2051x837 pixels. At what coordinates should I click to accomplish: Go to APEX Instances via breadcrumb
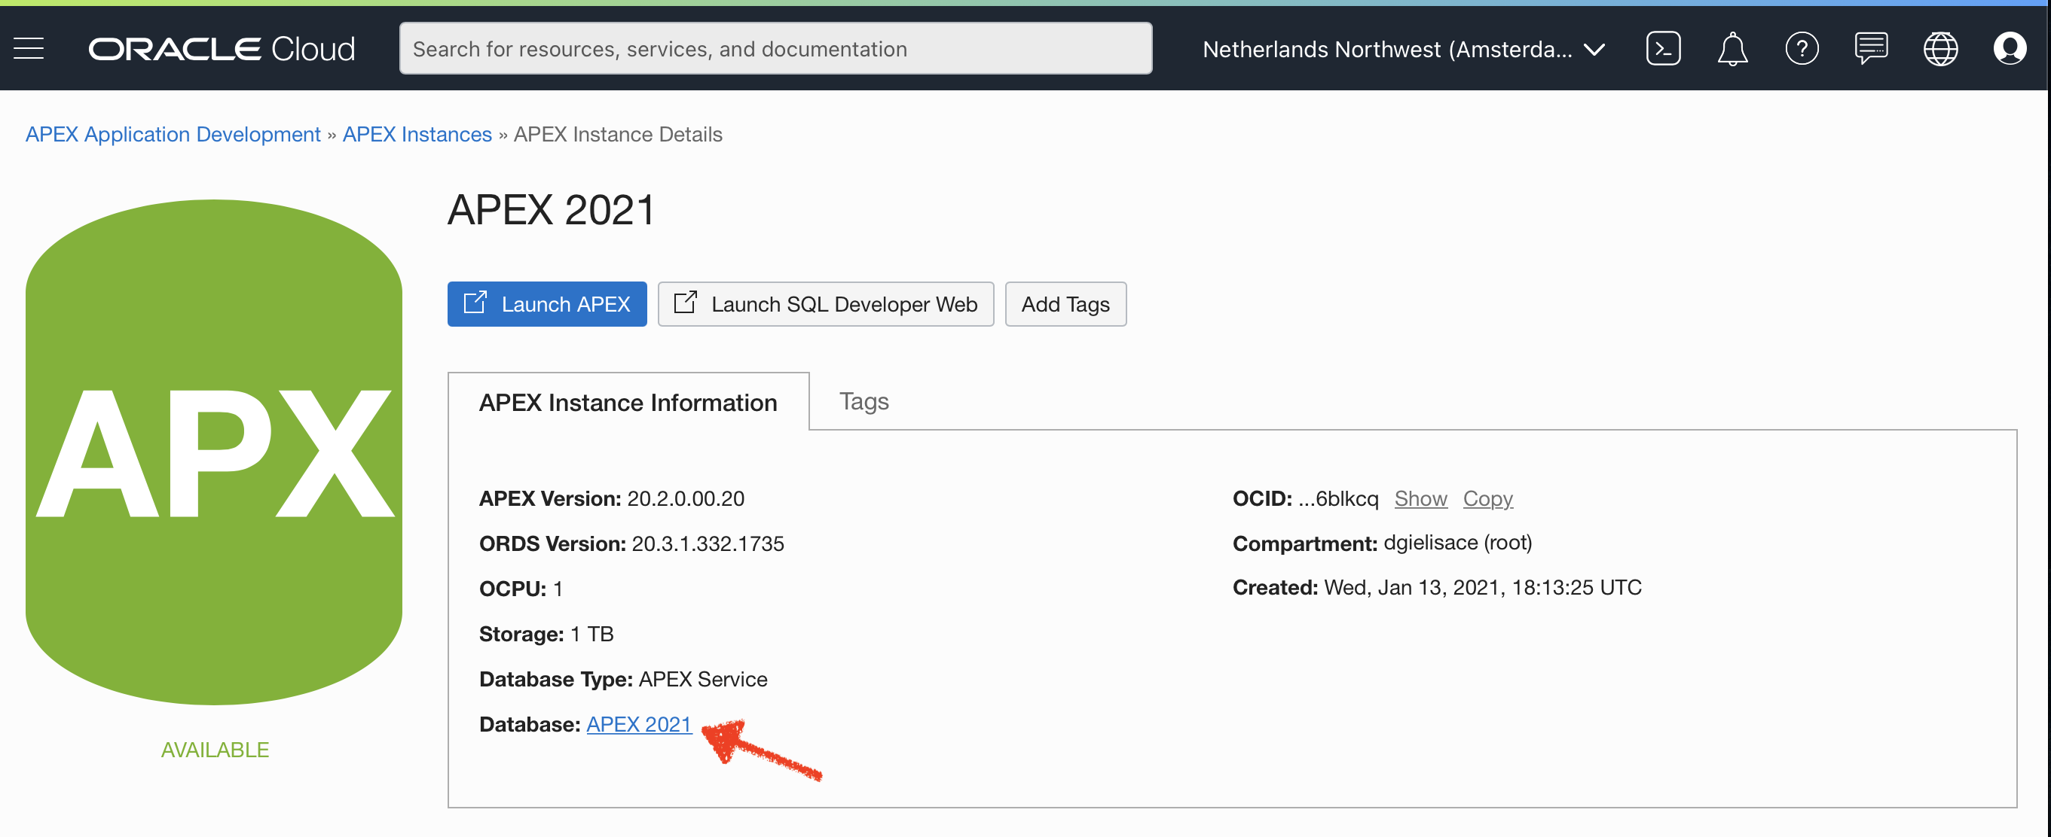coord(417,134)
